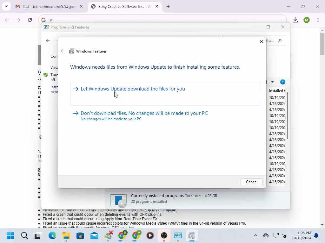Go back in Programs and Features window
Image resolution: width=325 pixels, height=243 pixels.
(48, 40)
